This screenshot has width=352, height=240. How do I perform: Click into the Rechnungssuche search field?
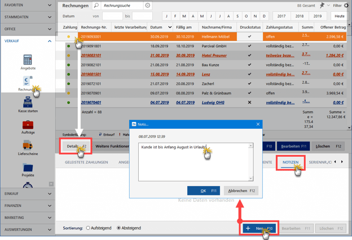point(122,6)
